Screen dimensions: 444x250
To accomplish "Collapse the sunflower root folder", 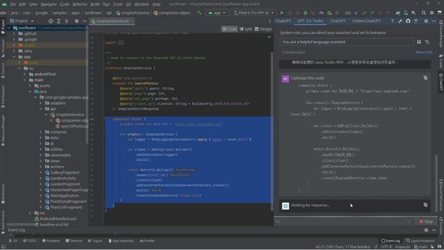I will pyautogui.click(x=9, y=28).
